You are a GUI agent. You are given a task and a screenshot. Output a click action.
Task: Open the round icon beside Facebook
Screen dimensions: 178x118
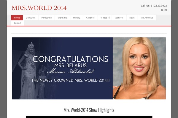pyautogui.click(x=166, y=10)
